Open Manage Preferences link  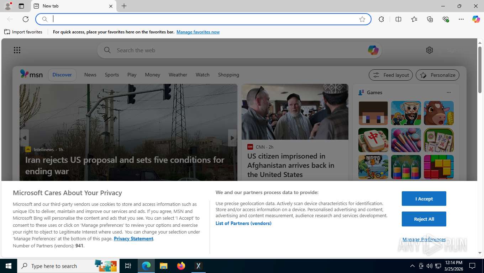pyautogui.click(x=424, y=239)
